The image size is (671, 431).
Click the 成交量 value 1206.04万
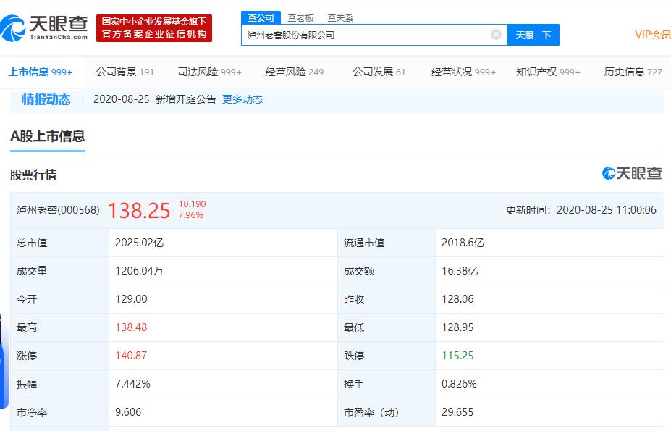pyautogui.click(x=139, y=271)
